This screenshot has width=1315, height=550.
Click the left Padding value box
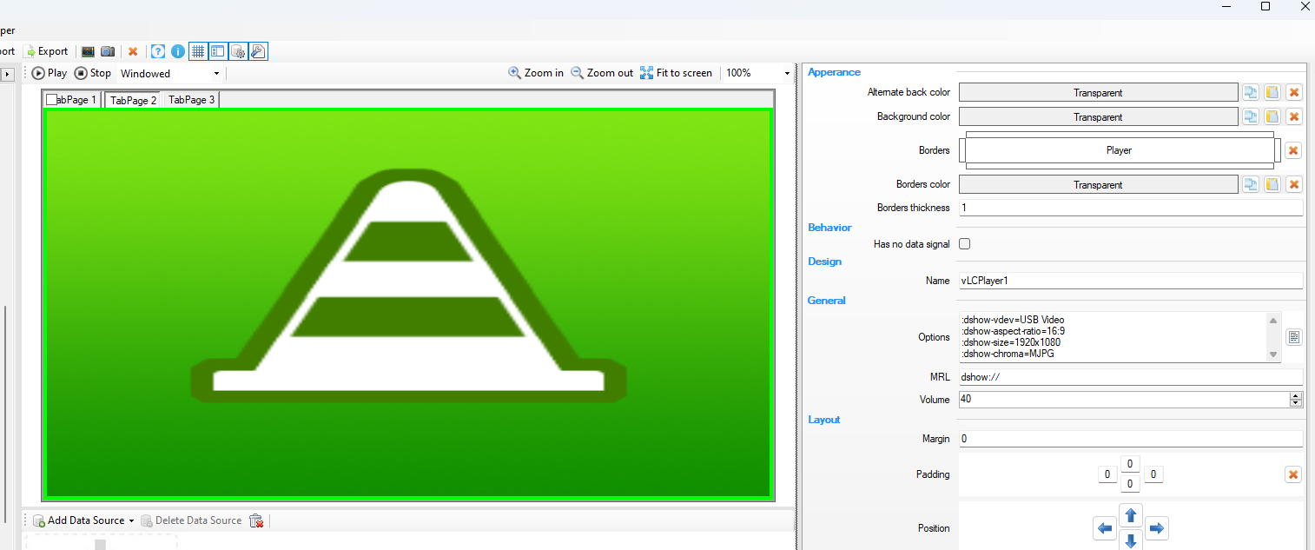click(1107, 474)
